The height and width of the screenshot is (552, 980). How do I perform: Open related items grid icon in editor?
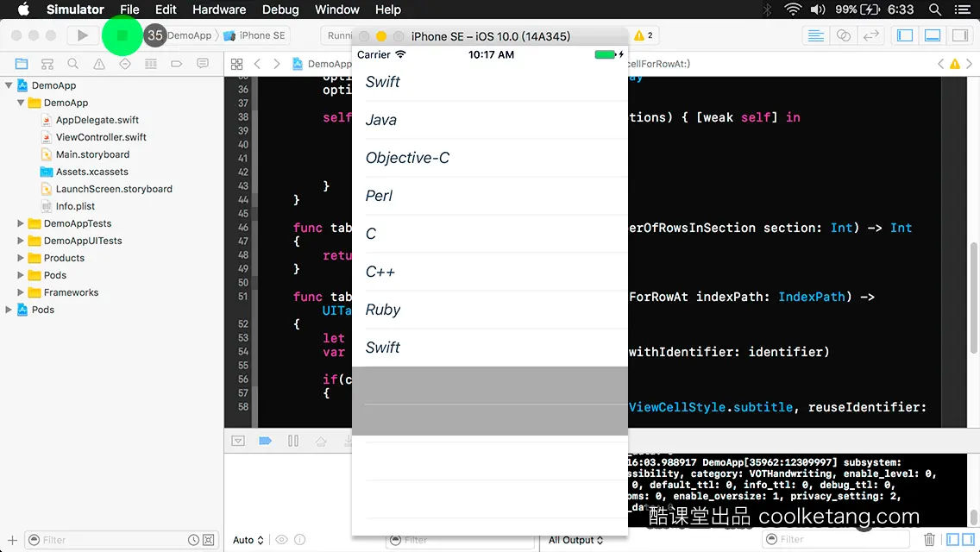(x=237, y=64)
